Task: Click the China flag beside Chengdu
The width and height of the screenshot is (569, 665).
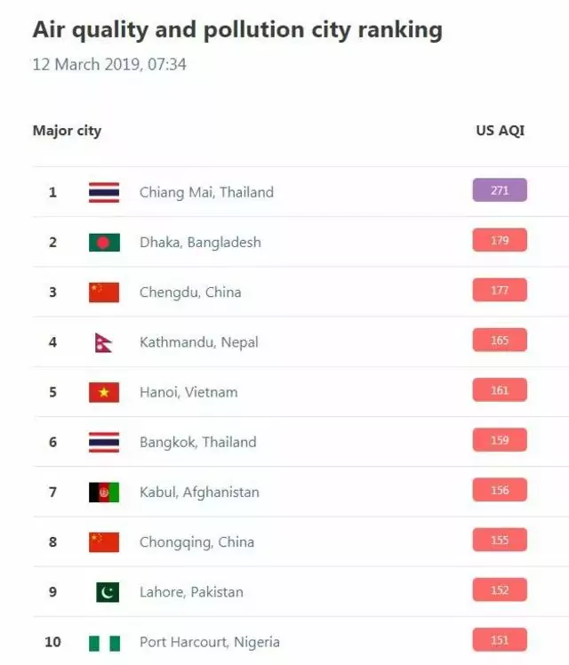Action: pyautogui.click(x=104, y=292)
